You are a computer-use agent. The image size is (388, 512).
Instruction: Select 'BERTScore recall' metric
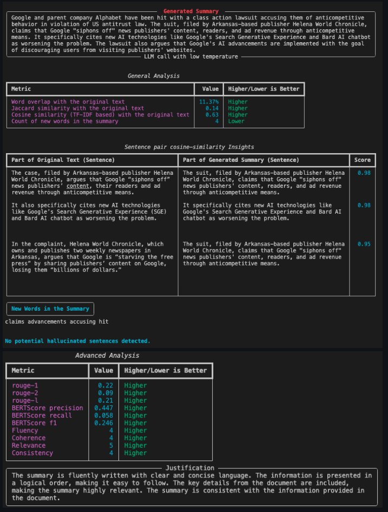(42, 416)
